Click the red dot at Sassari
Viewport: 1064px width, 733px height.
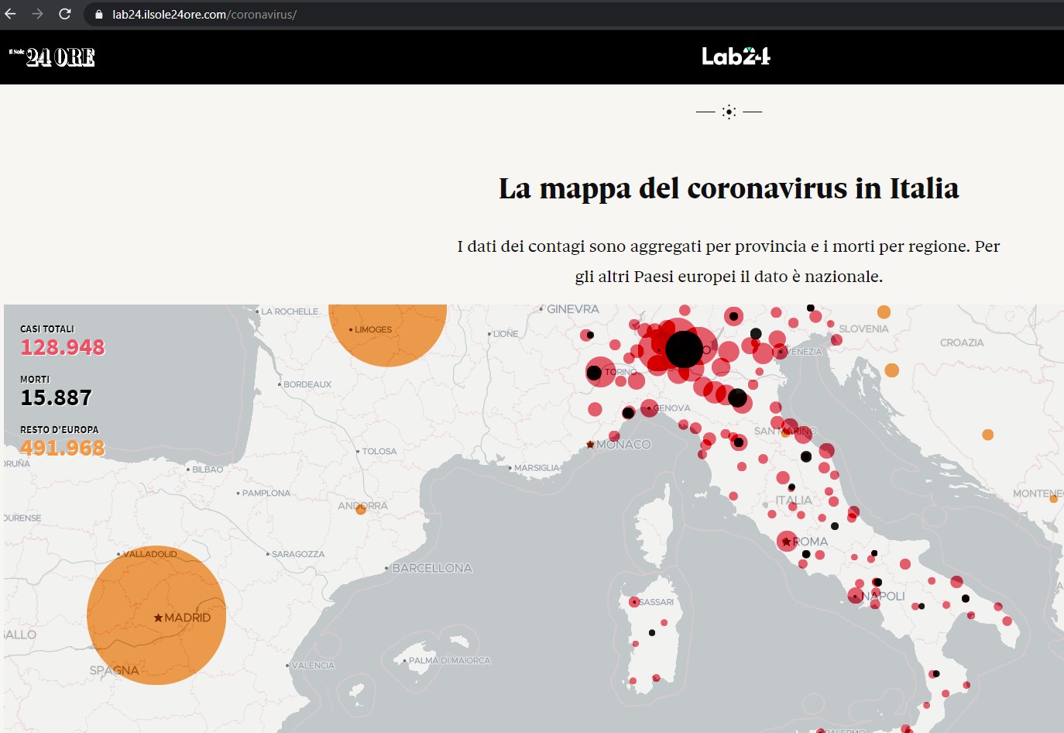[x=634, y=602]
